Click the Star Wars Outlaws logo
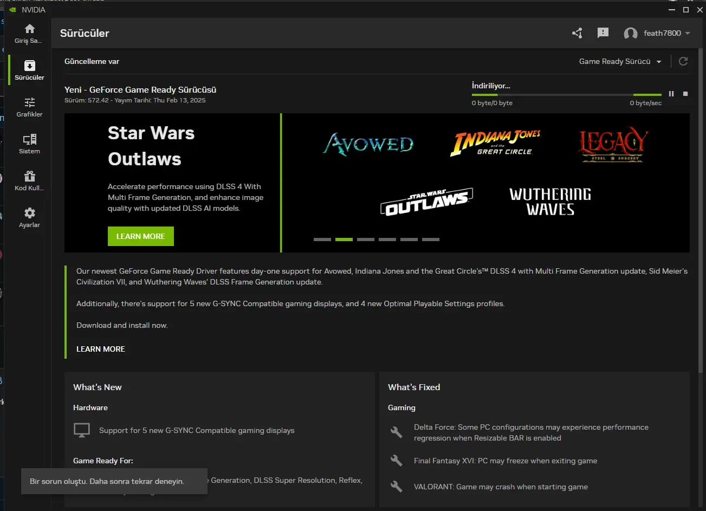Viewport: 706px width, 511px height. pos(427,202)
